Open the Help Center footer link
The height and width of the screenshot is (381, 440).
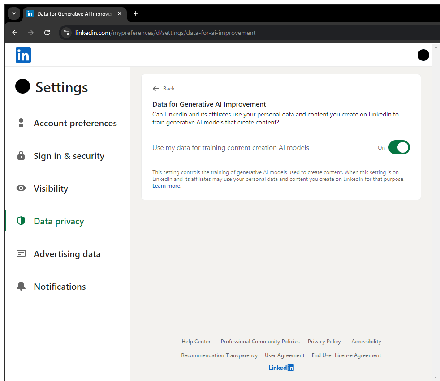(196, 342)
